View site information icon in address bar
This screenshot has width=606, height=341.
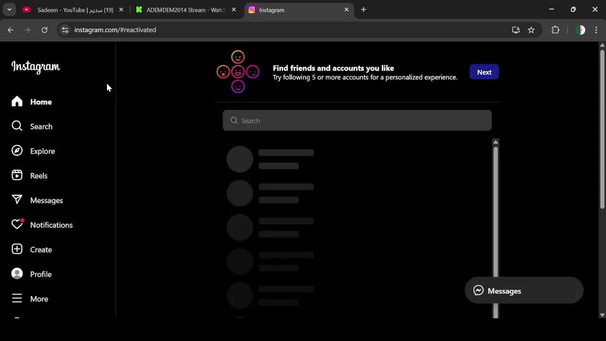coord(65,30)
